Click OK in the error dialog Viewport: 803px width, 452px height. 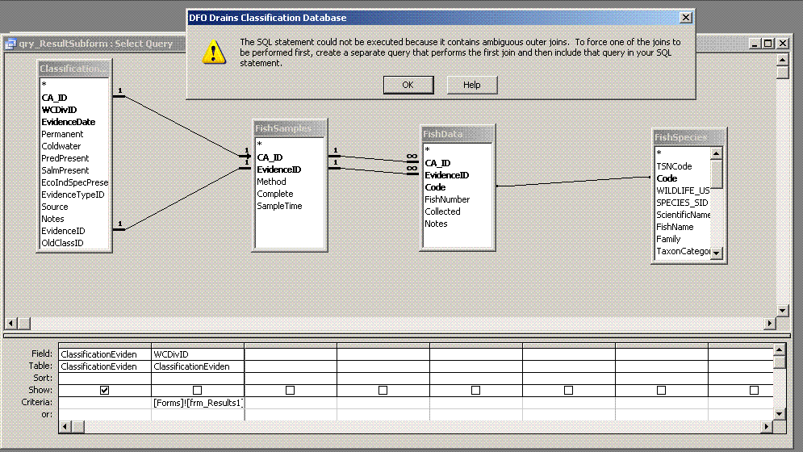(x=408, y=85)
